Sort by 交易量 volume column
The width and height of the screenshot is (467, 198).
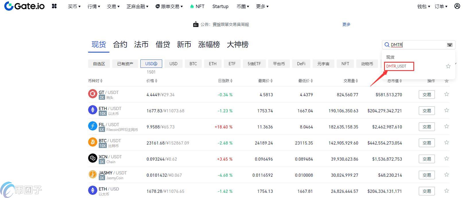[x=351, y=81]
